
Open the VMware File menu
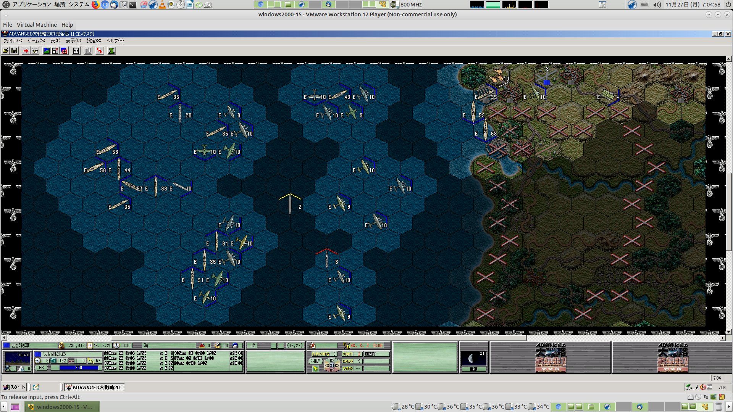click(8, 25)
